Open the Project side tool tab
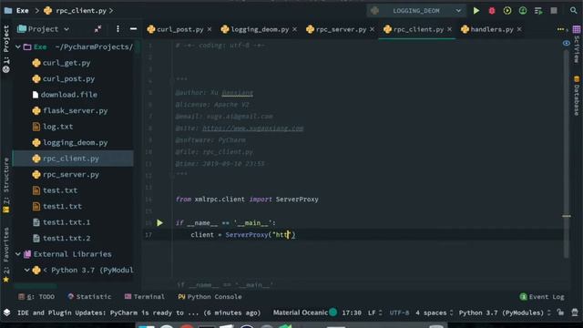The width and height of the screenshot is (583, 328). pyautogui.click(x=6, y=48)
